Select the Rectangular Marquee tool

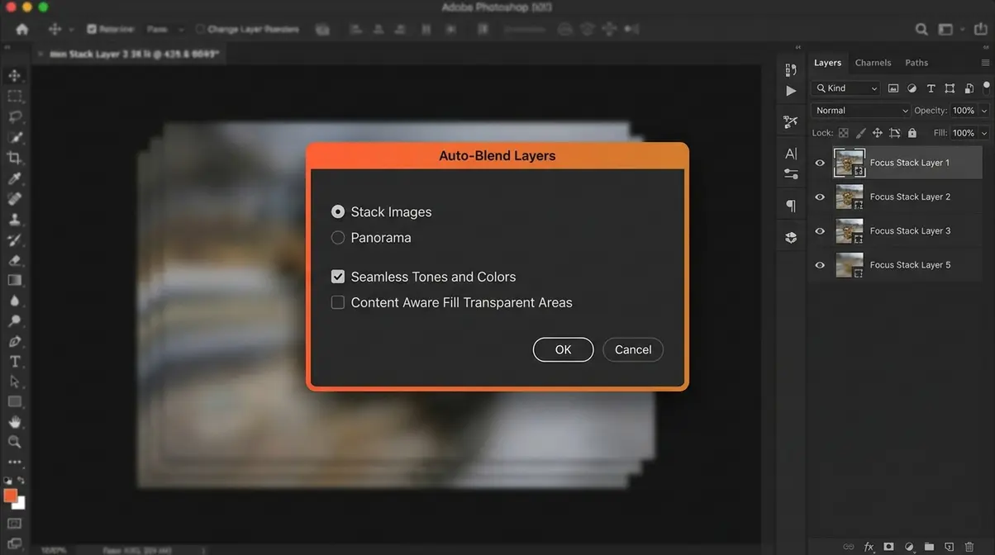tap(14, 97)
